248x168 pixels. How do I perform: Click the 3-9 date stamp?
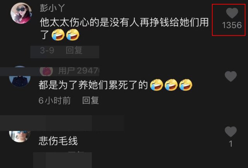47,50
